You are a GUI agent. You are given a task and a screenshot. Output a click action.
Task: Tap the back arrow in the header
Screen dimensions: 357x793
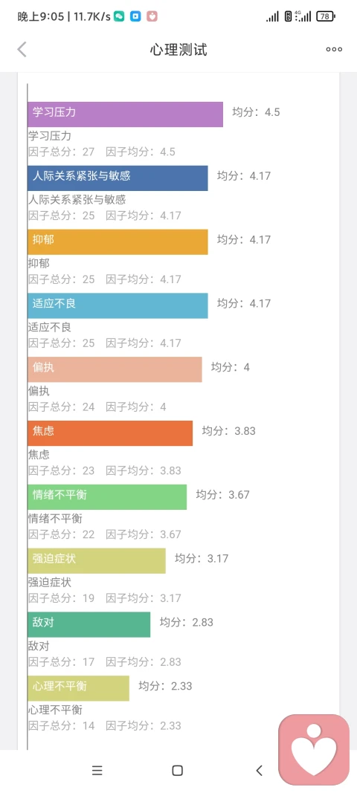(x=22, y=50)
